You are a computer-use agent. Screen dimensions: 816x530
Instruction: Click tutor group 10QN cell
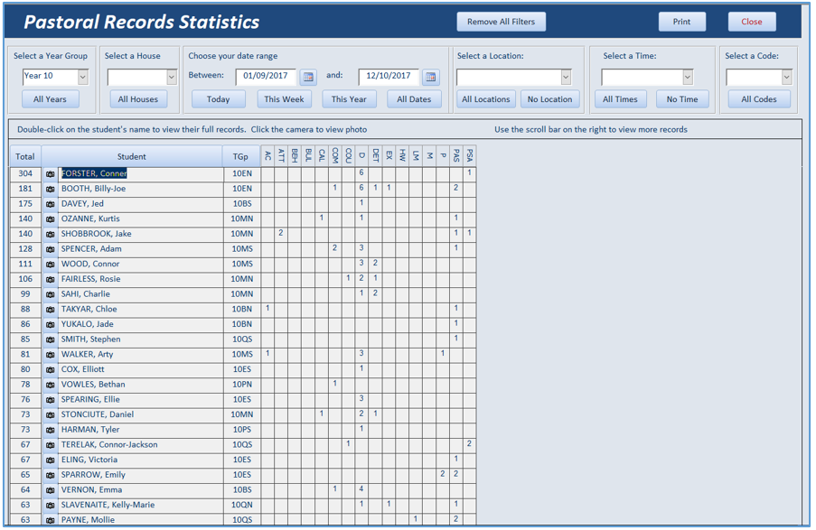pos(242,505)
